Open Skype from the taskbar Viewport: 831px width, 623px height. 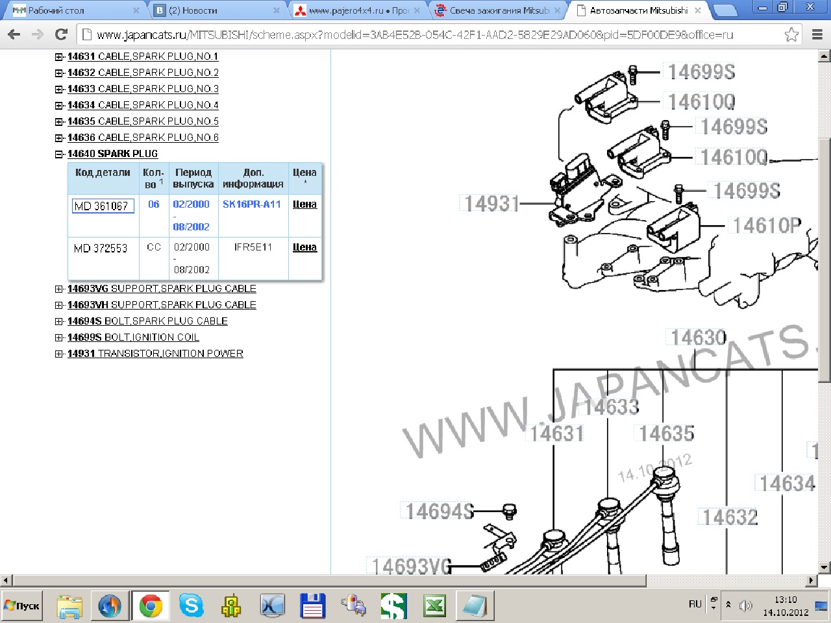[191, 606]
